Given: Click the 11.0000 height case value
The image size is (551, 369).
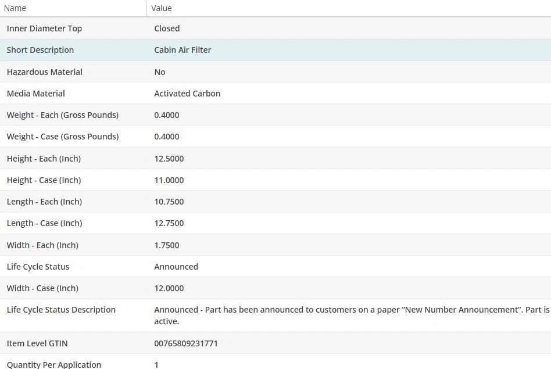Looking at the screenshot, I should click(169, 180).
